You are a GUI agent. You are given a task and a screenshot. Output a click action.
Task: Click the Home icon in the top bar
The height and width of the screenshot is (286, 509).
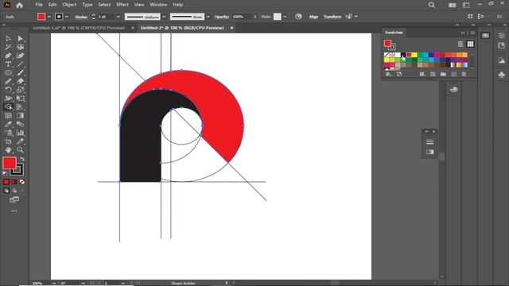19,5
